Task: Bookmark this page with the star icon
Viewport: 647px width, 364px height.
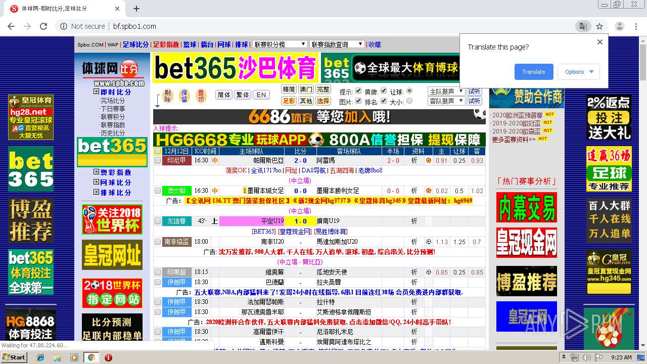Action: (x=599, y=26)
